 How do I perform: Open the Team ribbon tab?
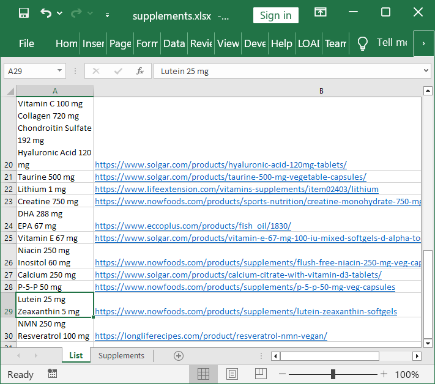pos(335,43)
